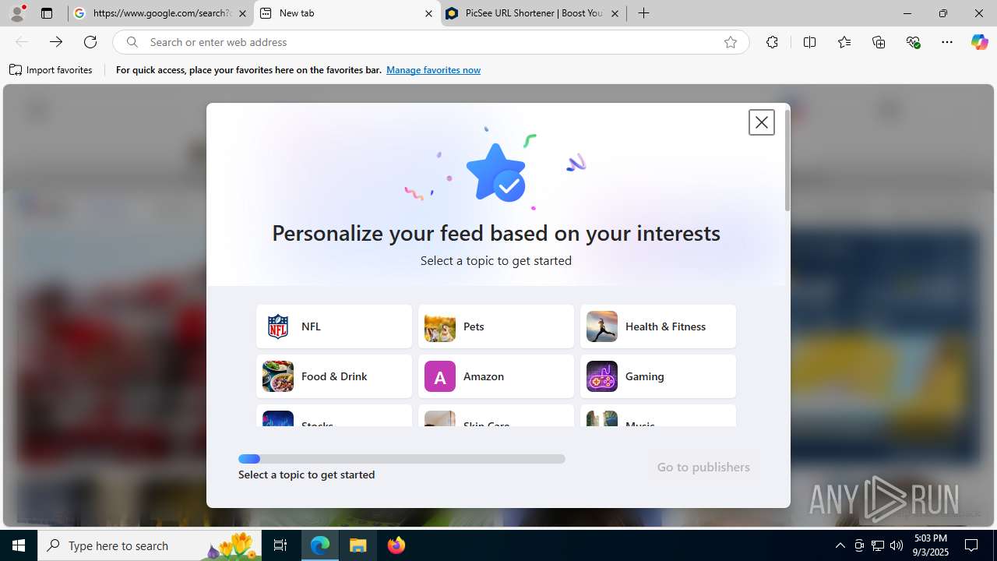Click the Go to publishers button
The image size is (997, 561).
[x=703, y=467]
